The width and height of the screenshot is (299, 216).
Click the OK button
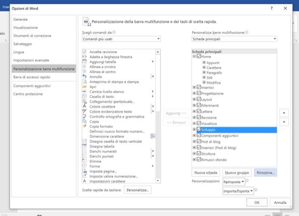coord(257,202)
